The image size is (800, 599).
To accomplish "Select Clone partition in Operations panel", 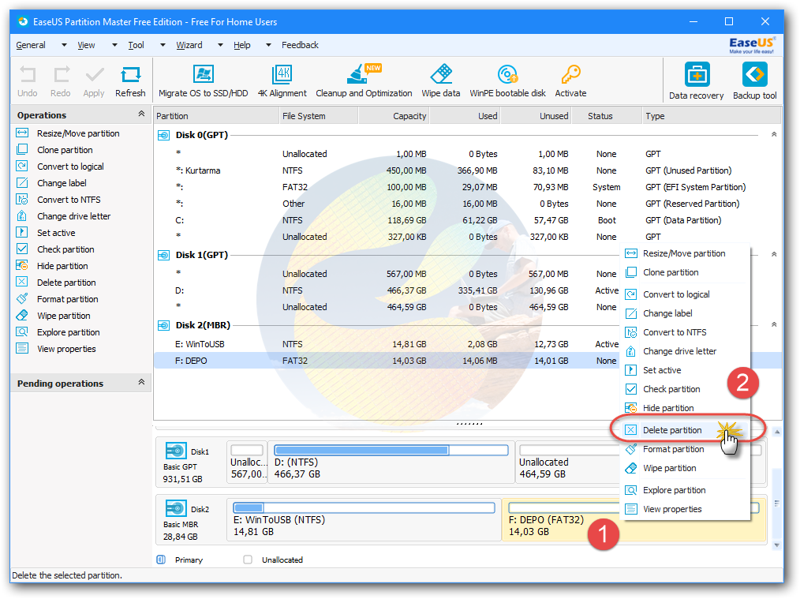I will coord(65,150).
